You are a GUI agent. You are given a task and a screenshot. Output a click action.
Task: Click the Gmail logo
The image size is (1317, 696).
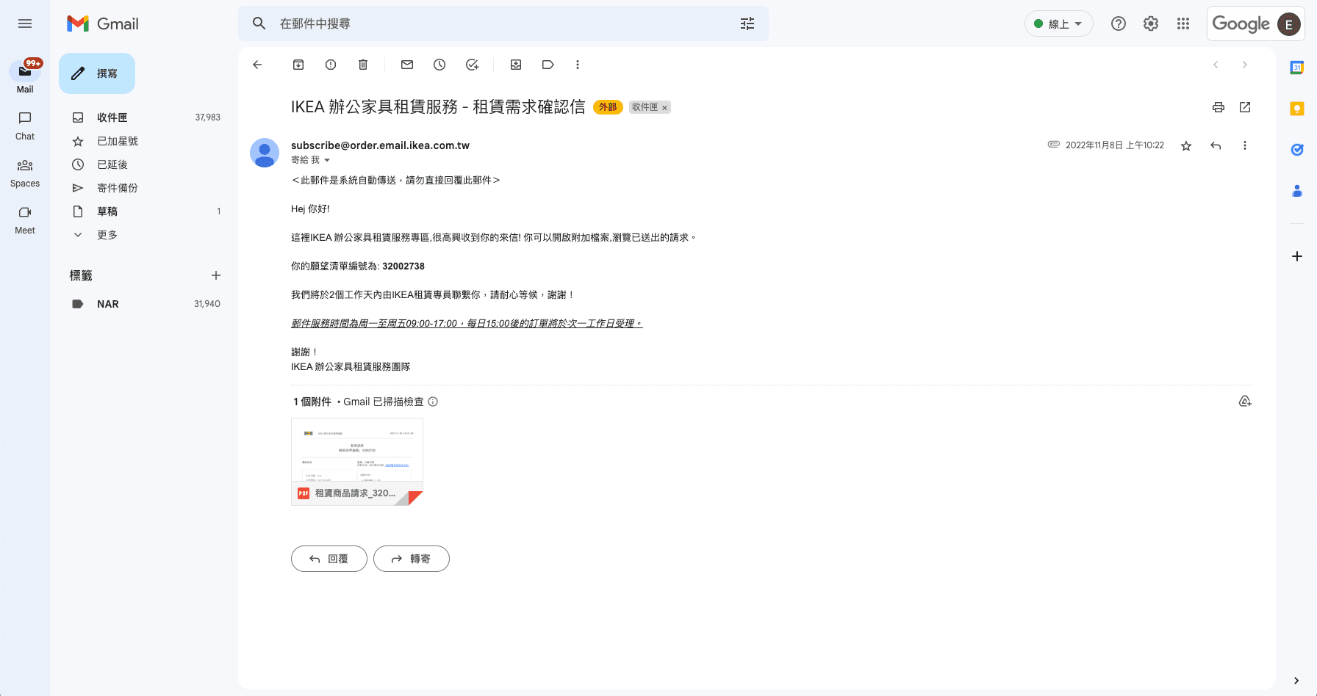[x=103, y=23]
